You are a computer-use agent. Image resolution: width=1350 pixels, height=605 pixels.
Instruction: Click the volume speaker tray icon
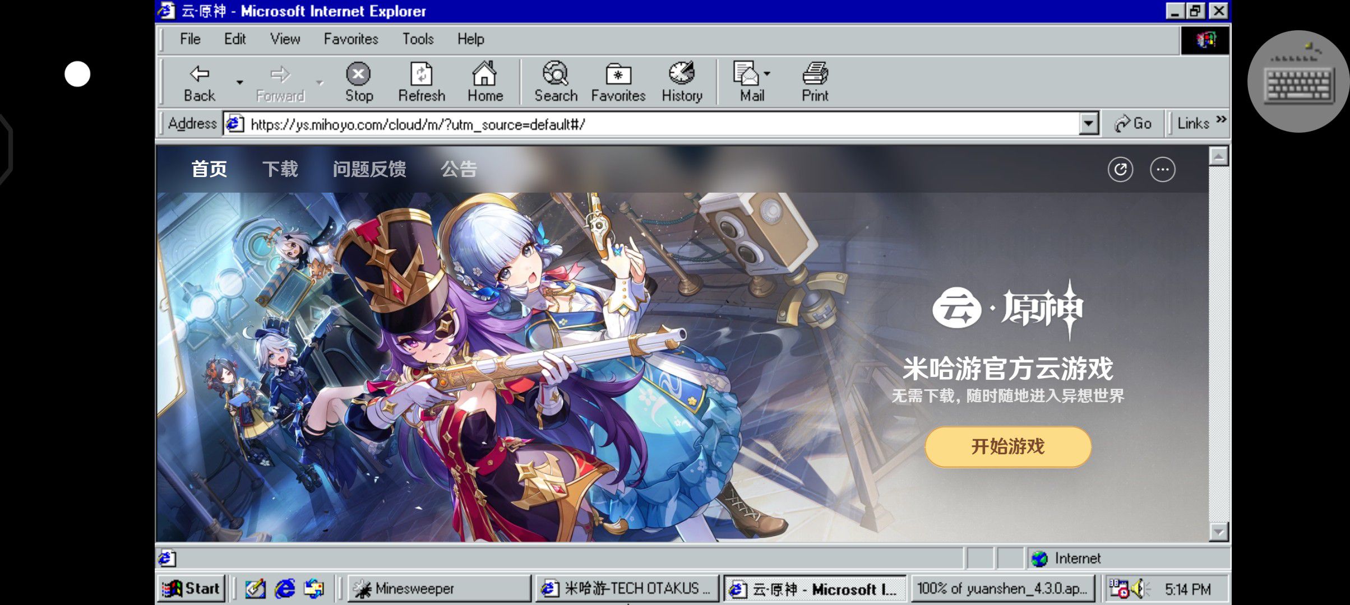click(1139, 589)
